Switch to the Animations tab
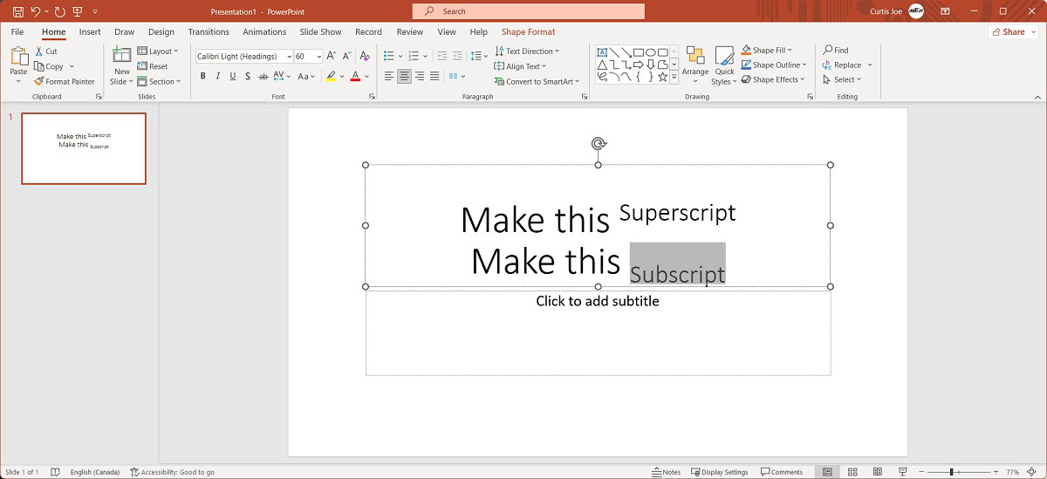This screenshot has height=479, width=1047. [264, 32]
